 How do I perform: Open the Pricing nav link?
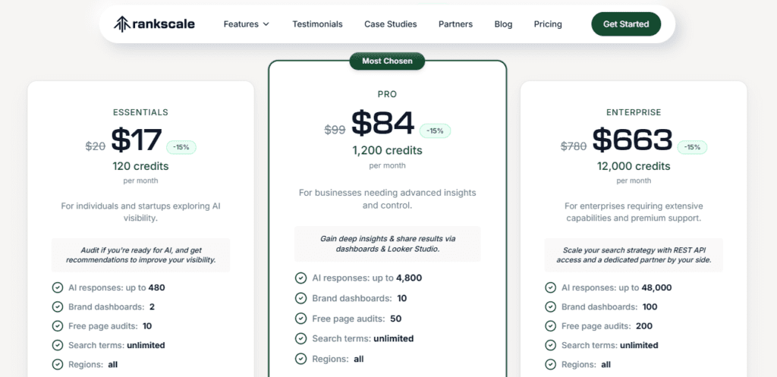point(548,24)
